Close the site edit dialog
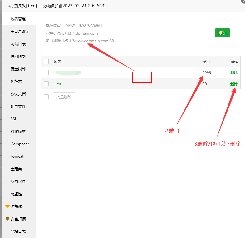The image size is (245, 238). click(243, 1)
